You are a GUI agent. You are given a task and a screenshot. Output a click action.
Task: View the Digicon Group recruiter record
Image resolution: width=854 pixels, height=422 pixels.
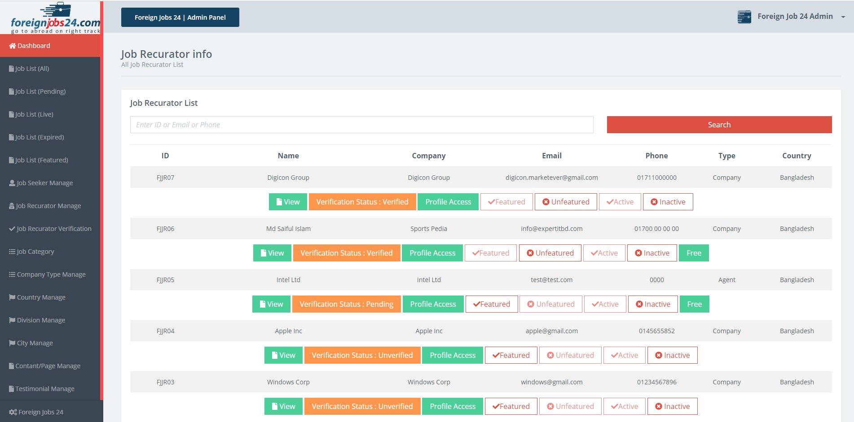288,202
